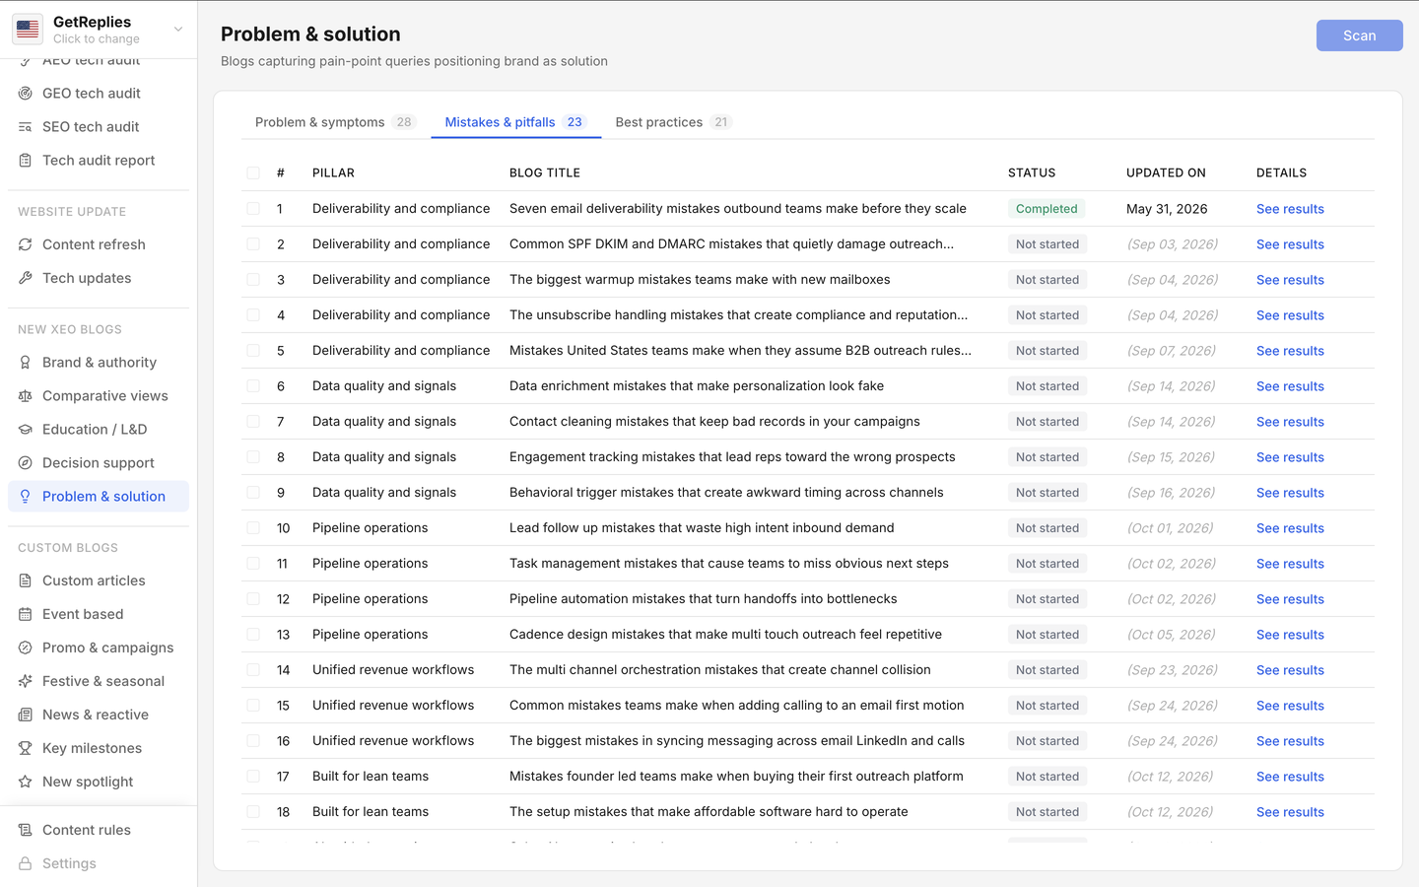Click title Common mistakes teams make adding calling

pos(737,706)
